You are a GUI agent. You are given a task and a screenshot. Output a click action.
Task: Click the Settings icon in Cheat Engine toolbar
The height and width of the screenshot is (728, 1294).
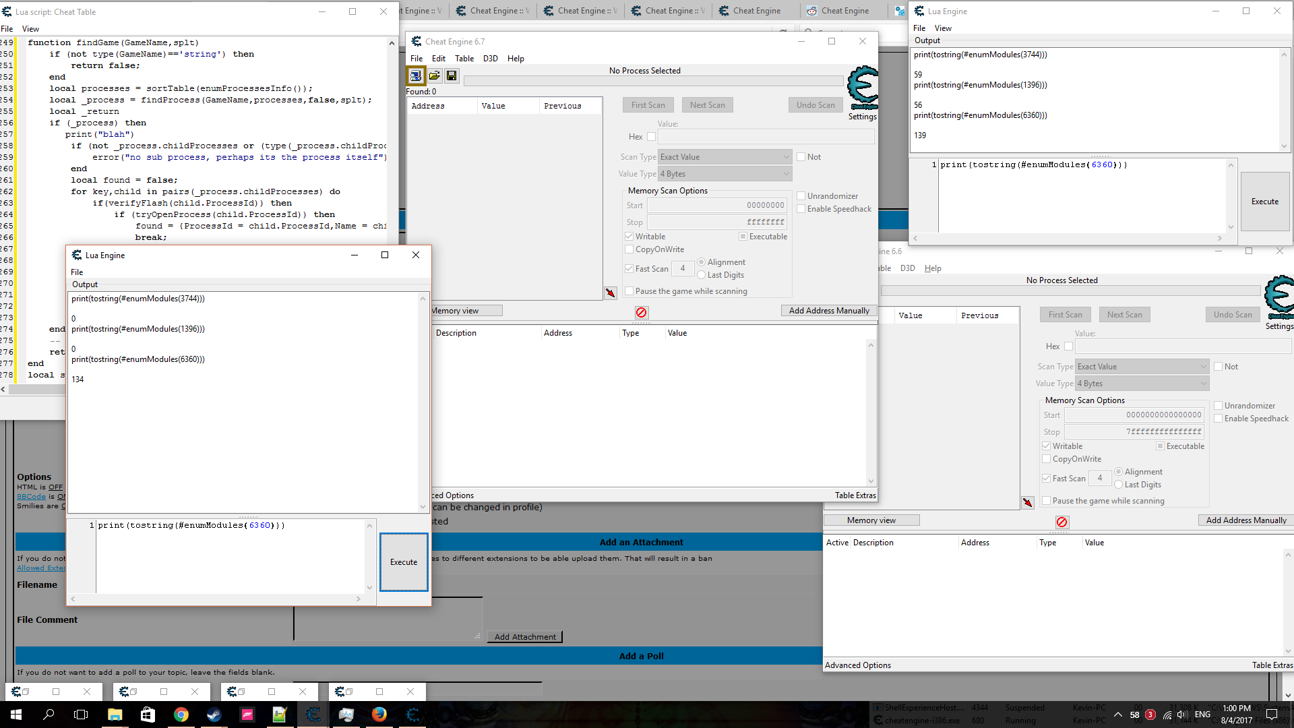(x=859, y=89)
